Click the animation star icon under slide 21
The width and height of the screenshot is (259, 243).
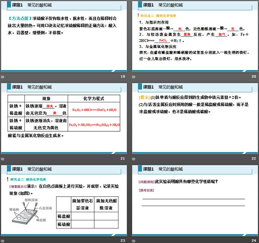[x=3, y=159]
